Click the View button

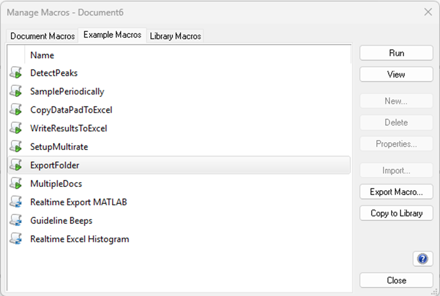click(x=396, y=75)
